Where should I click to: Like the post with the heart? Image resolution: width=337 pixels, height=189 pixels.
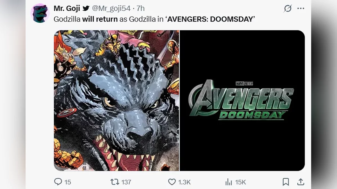(x=172, y=182)
